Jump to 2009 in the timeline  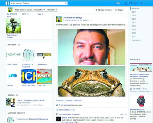click(134, 30)
